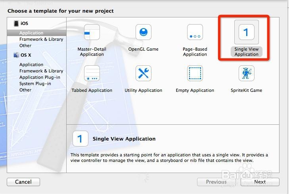Image resolution: width=289 pixels, height=194 pixels.
Task: Go back with the Previous button
Action: click(216, 182)
